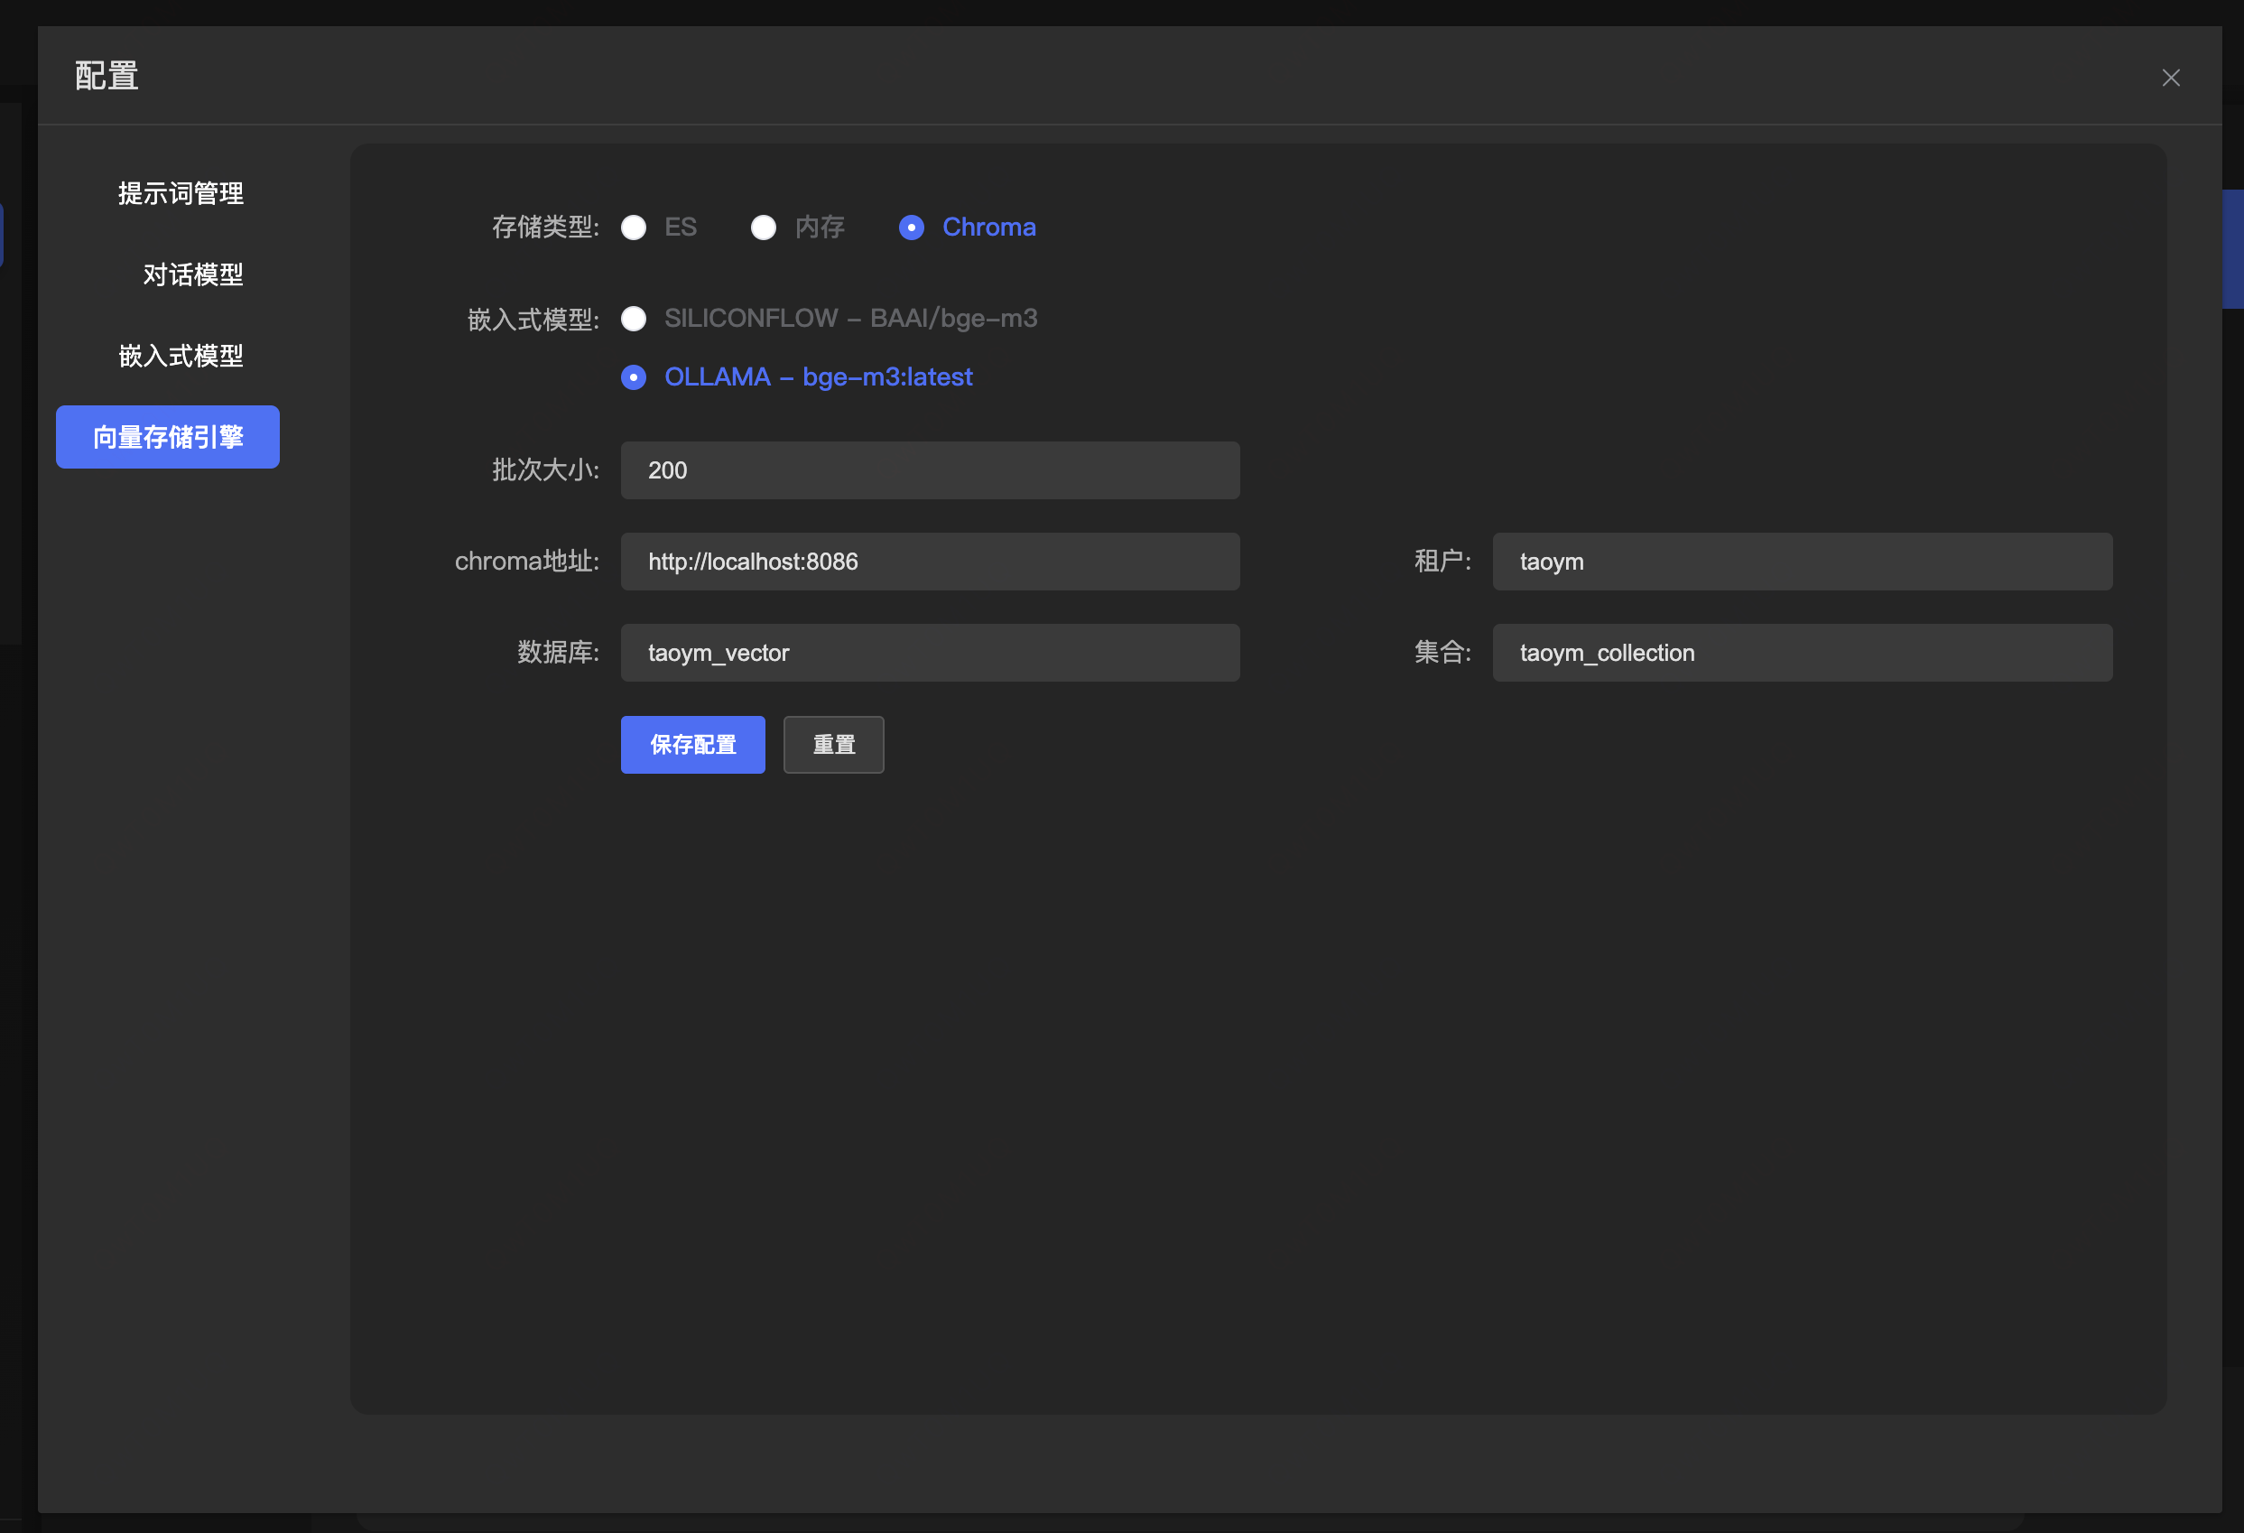This screenshot has width=2244, height=1533.
Task: Click the chroma地址 input field
Action: pyautogui.click(x=929, y=562)
